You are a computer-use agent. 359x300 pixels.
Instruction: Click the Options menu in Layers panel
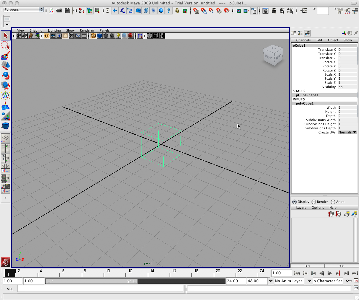[318, 208]
